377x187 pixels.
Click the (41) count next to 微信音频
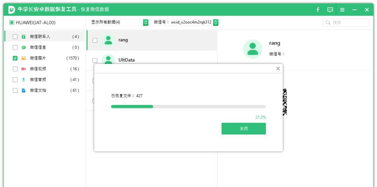[x=75, y=80]
